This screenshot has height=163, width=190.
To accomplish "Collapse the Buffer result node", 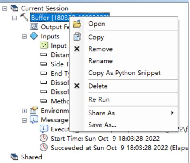I will [x=14, y=18].
